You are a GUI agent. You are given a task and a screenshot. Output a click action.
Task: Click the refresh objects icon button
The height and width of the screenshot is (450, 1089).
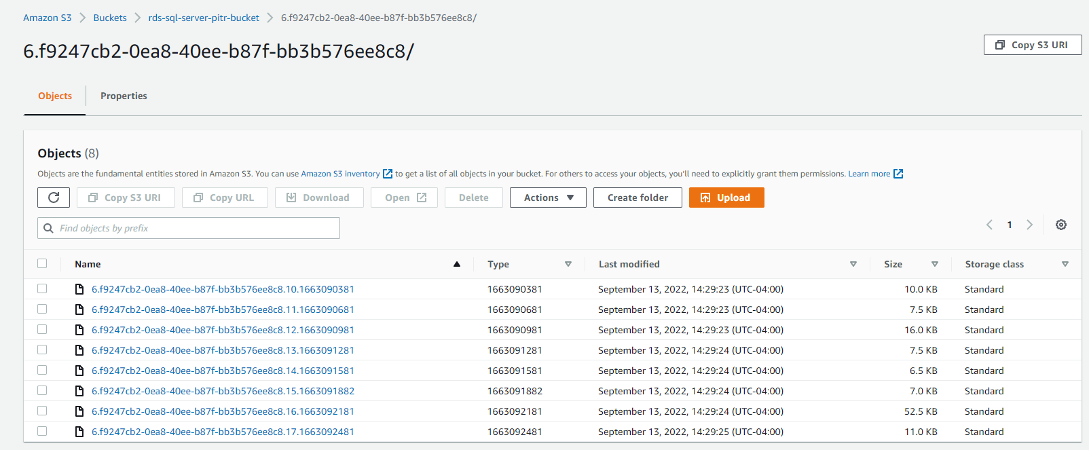(54, 198)
